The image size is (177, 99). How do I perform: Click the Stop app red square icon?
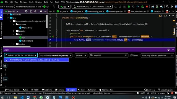pos(147,7)
